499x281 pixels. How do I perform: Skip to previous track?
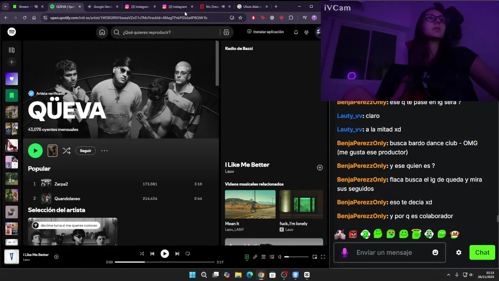click(x=152, y=254)
